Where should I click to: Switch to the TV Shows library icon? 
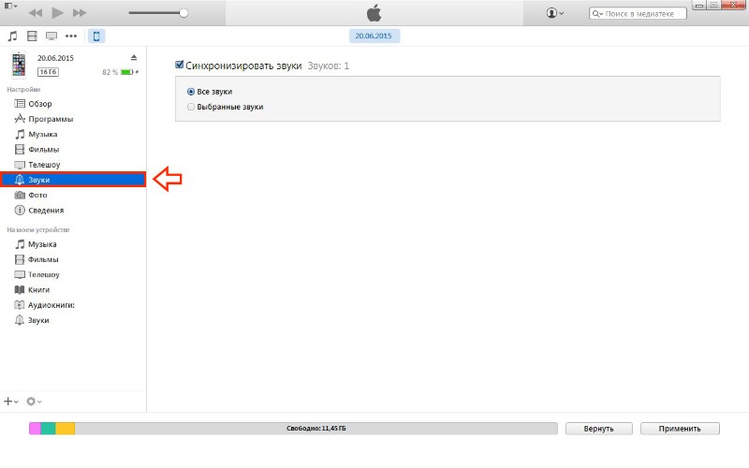(51, 36)
